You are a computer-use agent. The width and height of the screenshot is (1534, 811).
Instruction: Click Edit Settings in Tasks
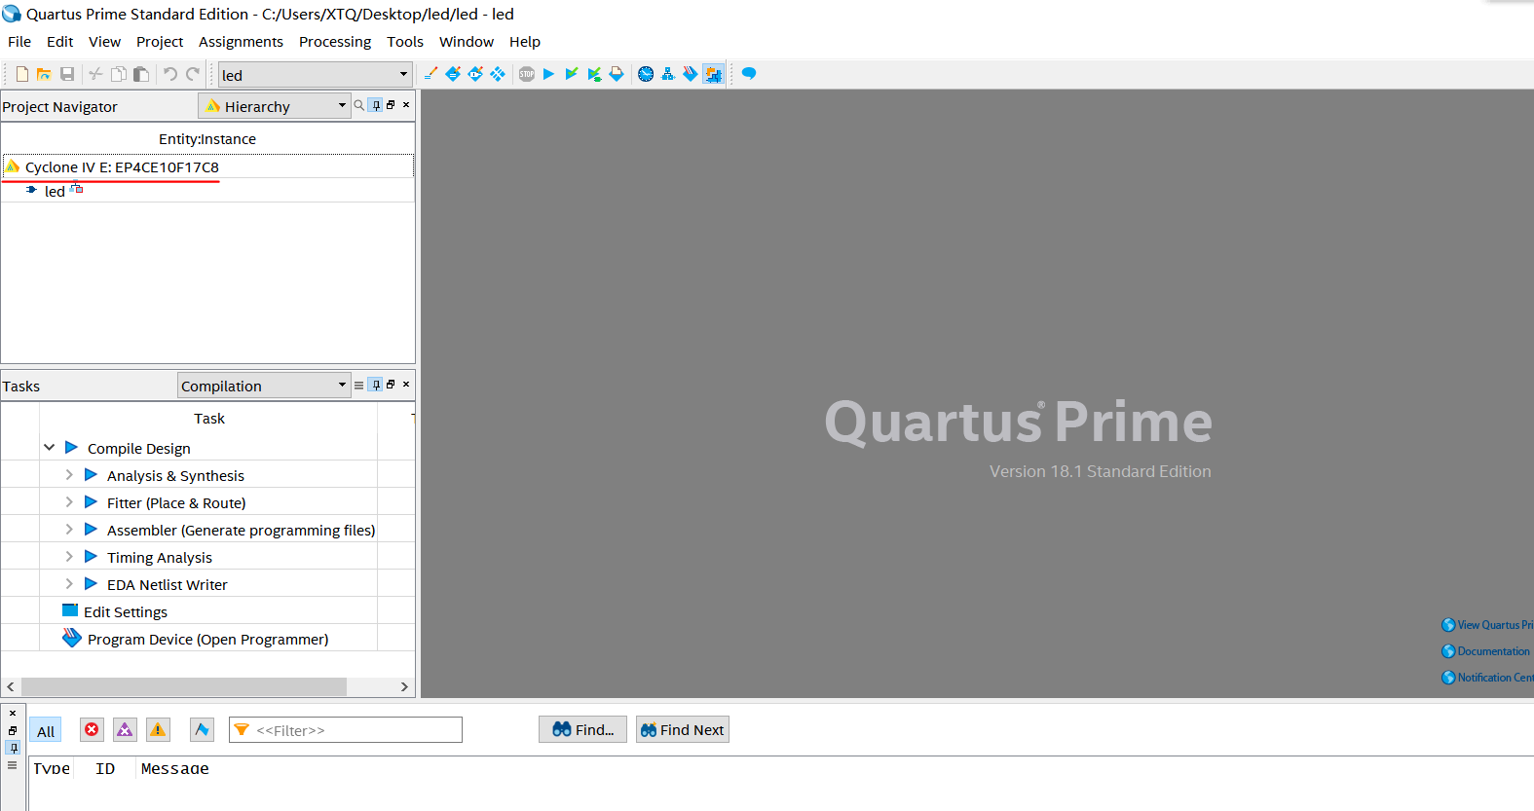126,612
